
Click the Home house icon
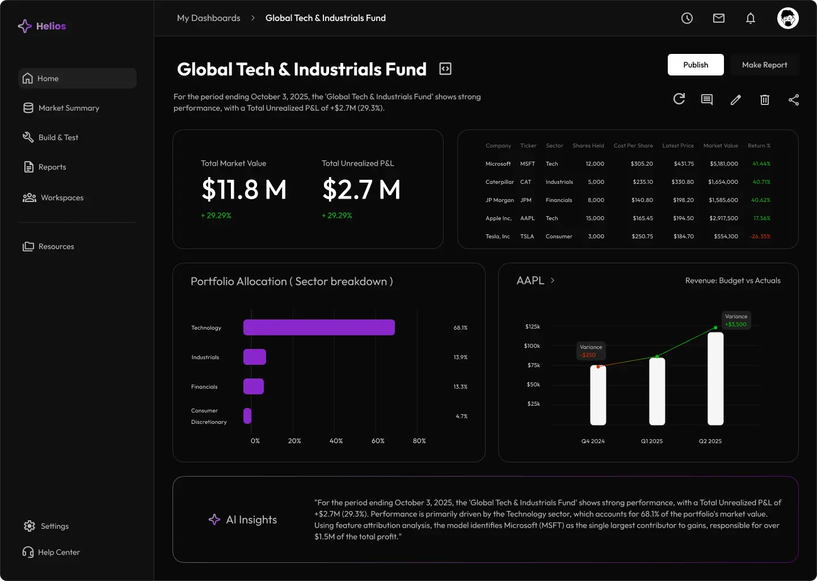point(27,78)
